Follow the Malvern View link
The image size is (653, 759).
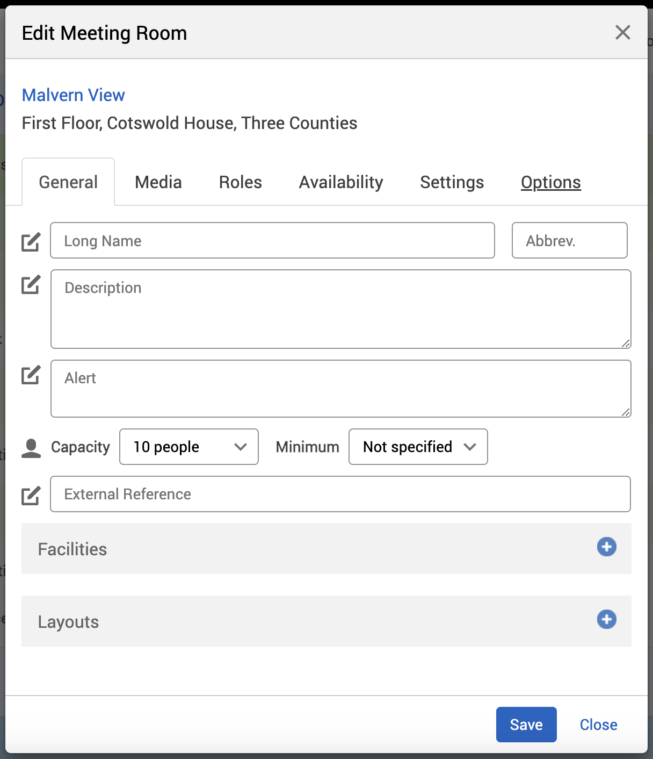click(x=74, y=95)
